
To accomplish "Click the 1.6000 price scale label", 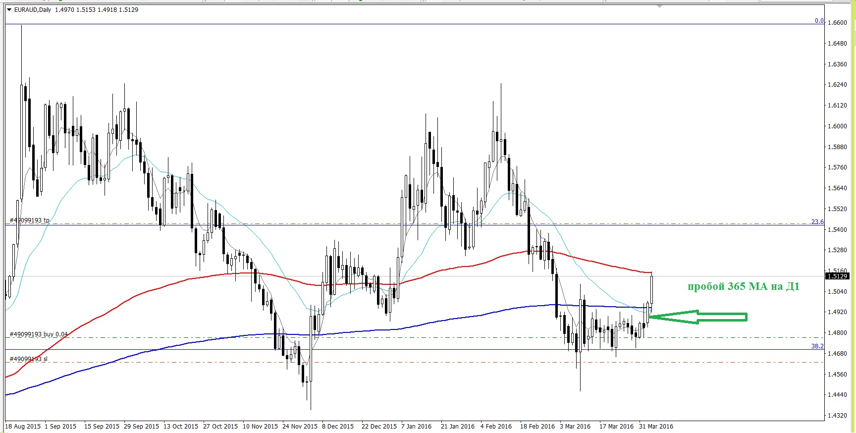I will point(837,126).
